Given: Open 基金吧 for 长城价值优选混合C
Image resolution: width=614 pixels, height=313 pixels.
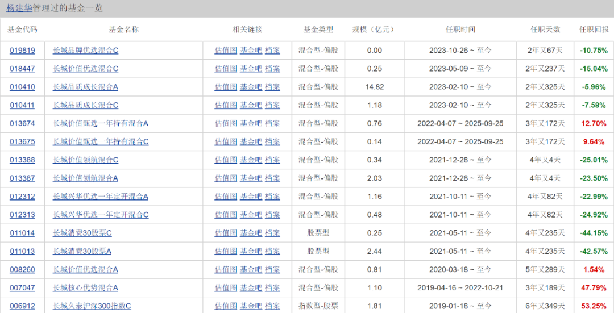Looking at the screenshot, I should (251, 69).
